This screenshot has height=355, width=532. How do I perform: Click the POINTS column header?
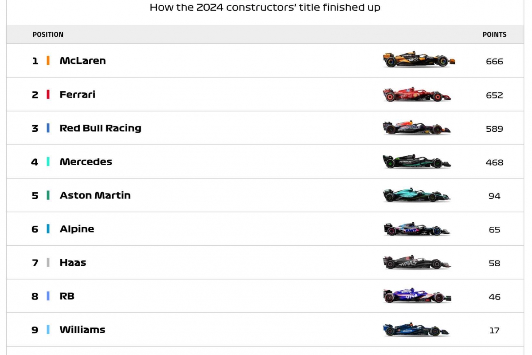click(x=494, y=35)
